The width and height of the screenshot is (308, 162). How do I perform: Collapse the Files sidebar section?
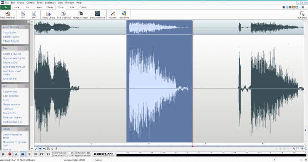(26, 49)
